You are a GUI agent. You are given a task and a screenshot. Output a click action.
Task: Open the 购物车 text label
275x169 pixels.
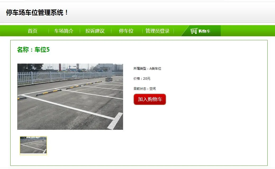[x=204, y=31]
